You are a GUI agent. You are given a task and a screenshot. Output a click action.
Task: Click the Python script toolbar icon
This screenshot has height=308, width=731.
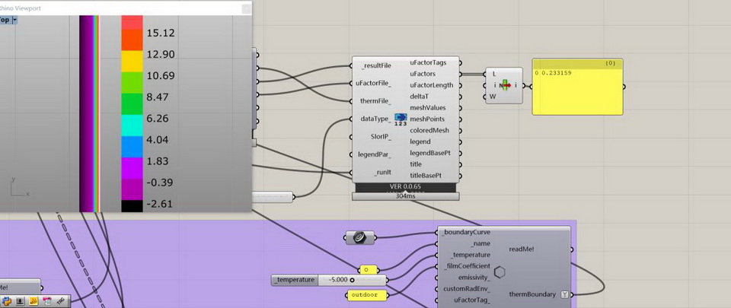(6, 302)
